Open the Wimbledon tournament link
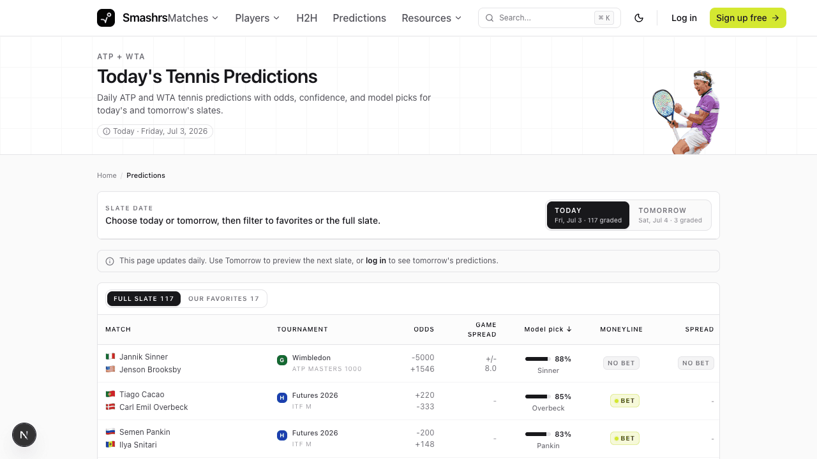 (311, 358)
